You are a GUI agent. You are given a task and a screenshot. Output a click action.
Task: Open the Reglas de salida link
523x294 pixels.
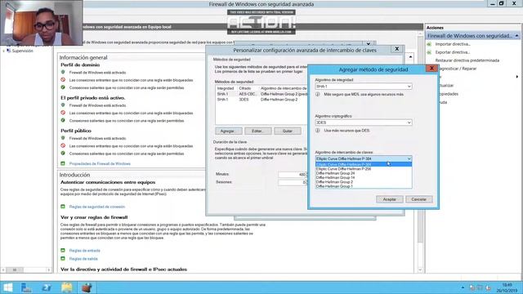pos(83,259)
